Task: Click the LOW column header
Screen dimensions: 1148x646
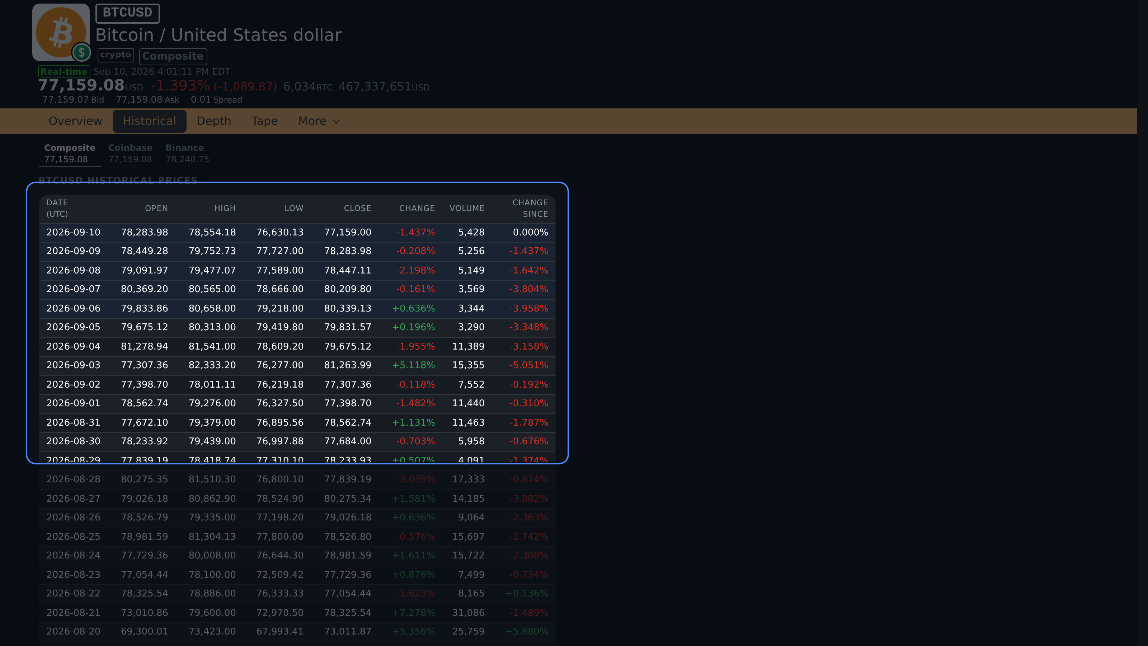Action: tap(294, 208)
